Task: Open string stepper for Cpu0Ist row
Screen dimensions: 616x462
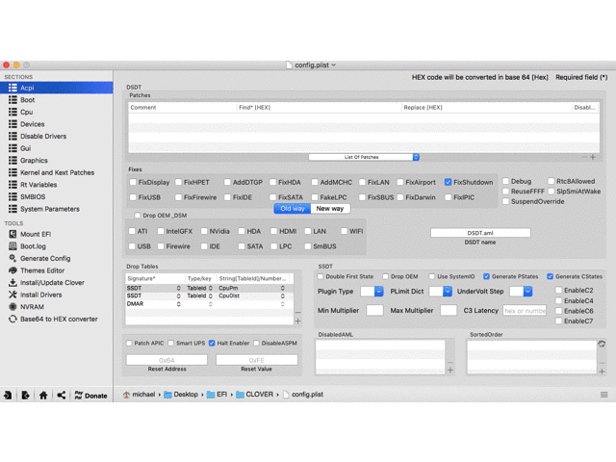Action: click(282, 295)
